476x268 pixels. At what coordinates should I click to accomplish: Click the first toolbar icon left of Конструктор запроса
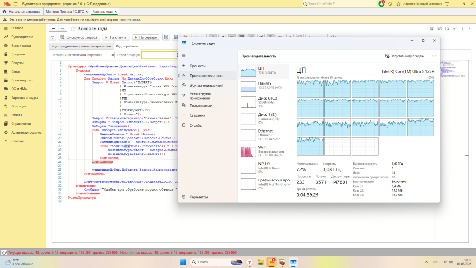click(53, 37)
